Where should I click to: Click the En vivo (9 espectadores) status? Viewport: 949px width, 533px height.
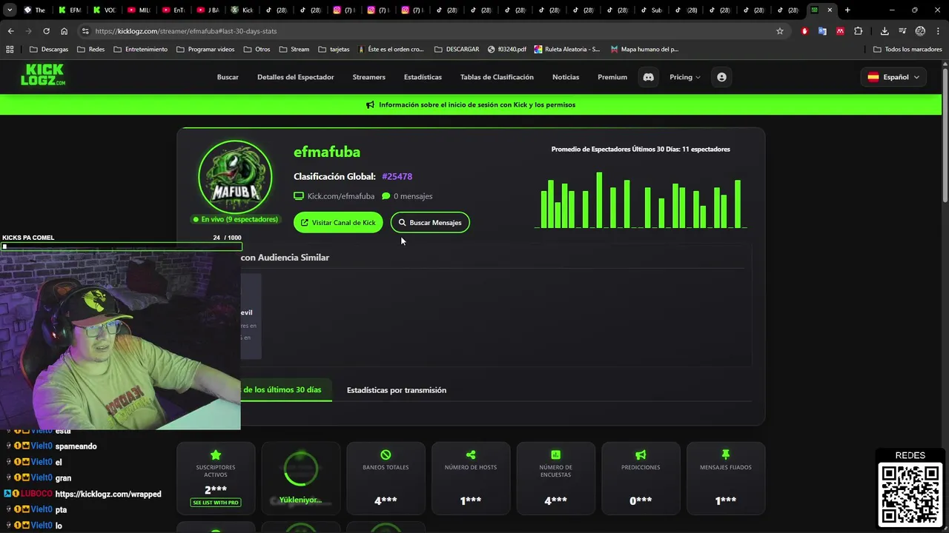pyautogui.click(x=235, y=220)
